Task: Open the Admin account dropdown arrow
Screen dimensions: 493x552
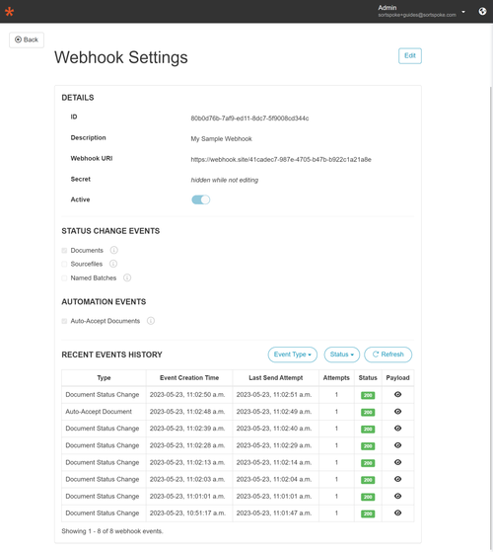Action: click(463, 12)
